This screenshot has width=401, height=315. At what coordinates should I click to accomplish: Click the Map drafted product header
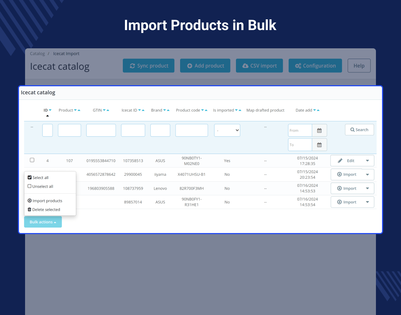(265, 110)
